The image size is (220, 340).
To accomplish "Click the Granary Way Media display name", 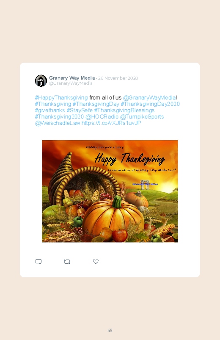I will [x=72, y=78].
